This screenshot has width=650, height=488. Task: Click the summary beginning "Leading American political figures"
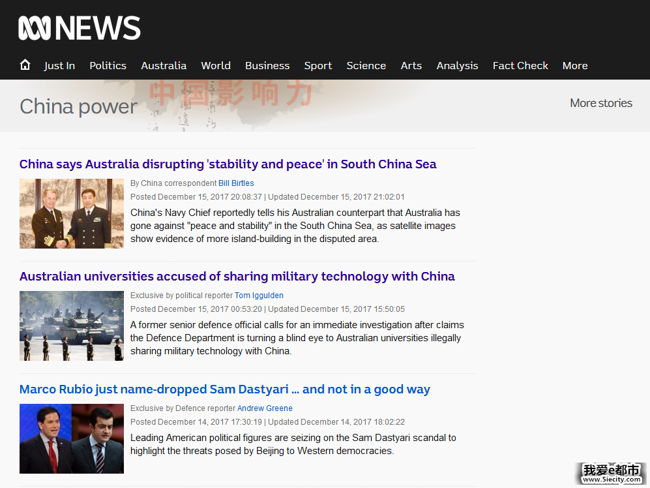293,444
